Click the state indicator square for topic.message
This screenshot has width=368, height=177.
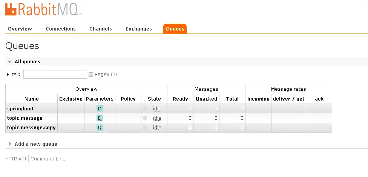click(145, 118)
